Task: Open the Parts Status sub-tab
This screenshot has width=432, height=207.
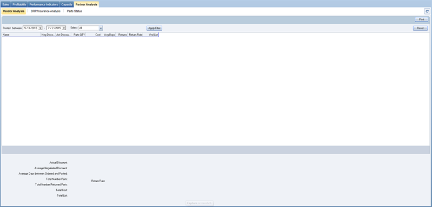Action: click(x=75, y=11)
